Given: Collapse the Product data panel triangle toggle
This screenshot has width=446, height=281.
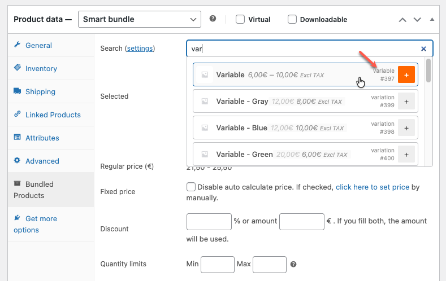Looking at the screenshot, I should pyautogui.click(x=432, y=19).
